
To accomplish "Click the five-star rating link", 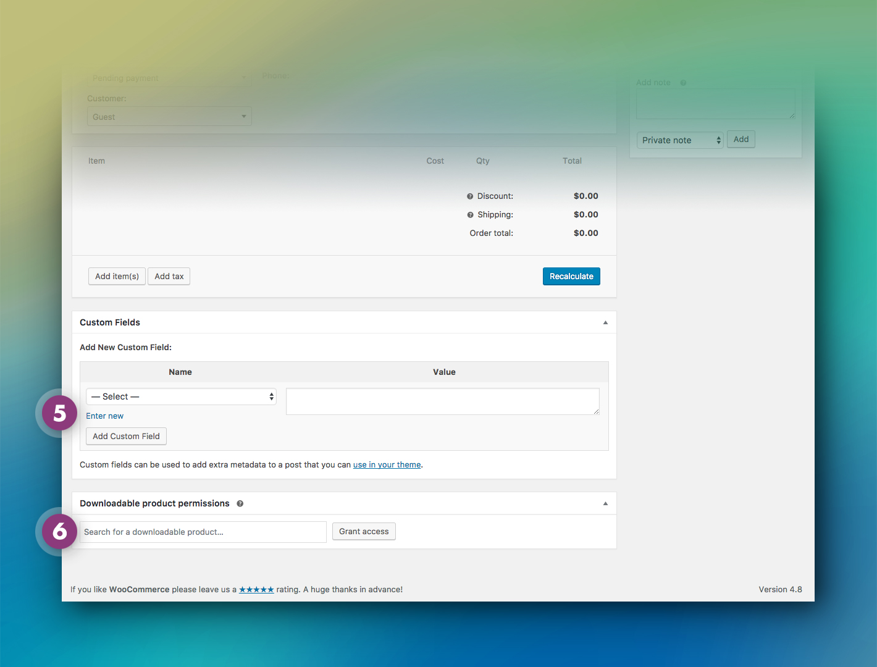I will pos(256,590).
